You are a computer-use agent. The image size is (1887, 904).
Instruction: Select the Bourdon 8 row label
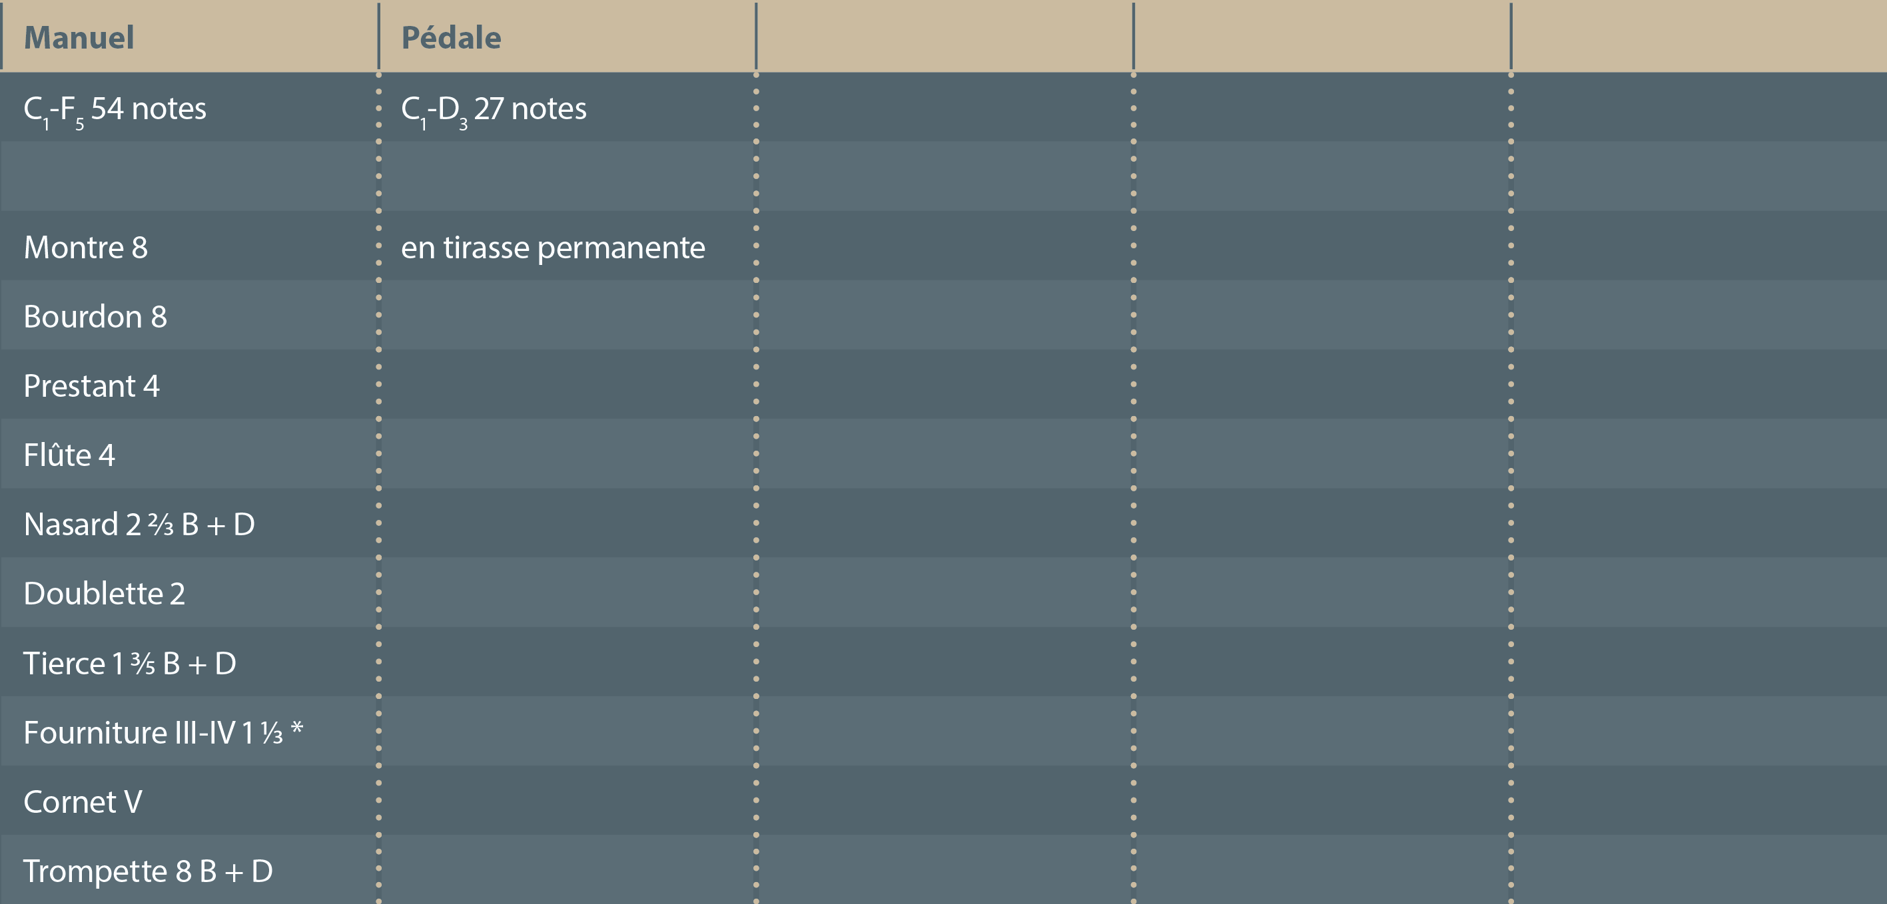click(x=95, y=317)
